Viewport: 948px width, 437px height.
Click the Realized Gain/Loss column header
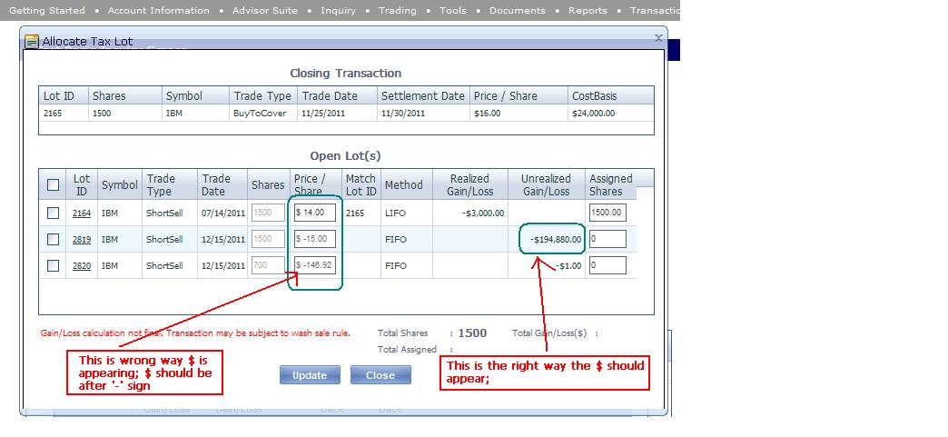469,184
